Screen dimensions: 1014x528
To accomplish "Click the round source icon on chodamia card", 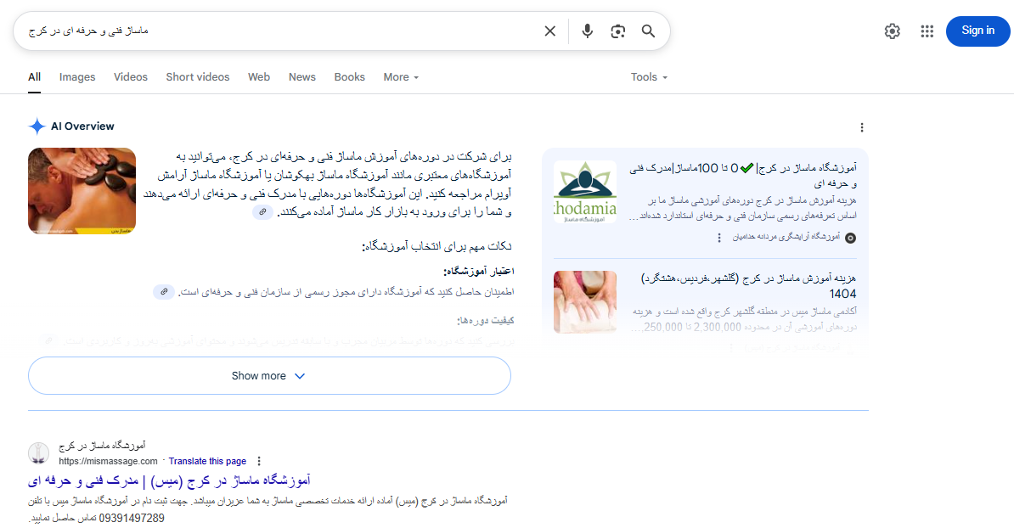I will click(850, 238).
